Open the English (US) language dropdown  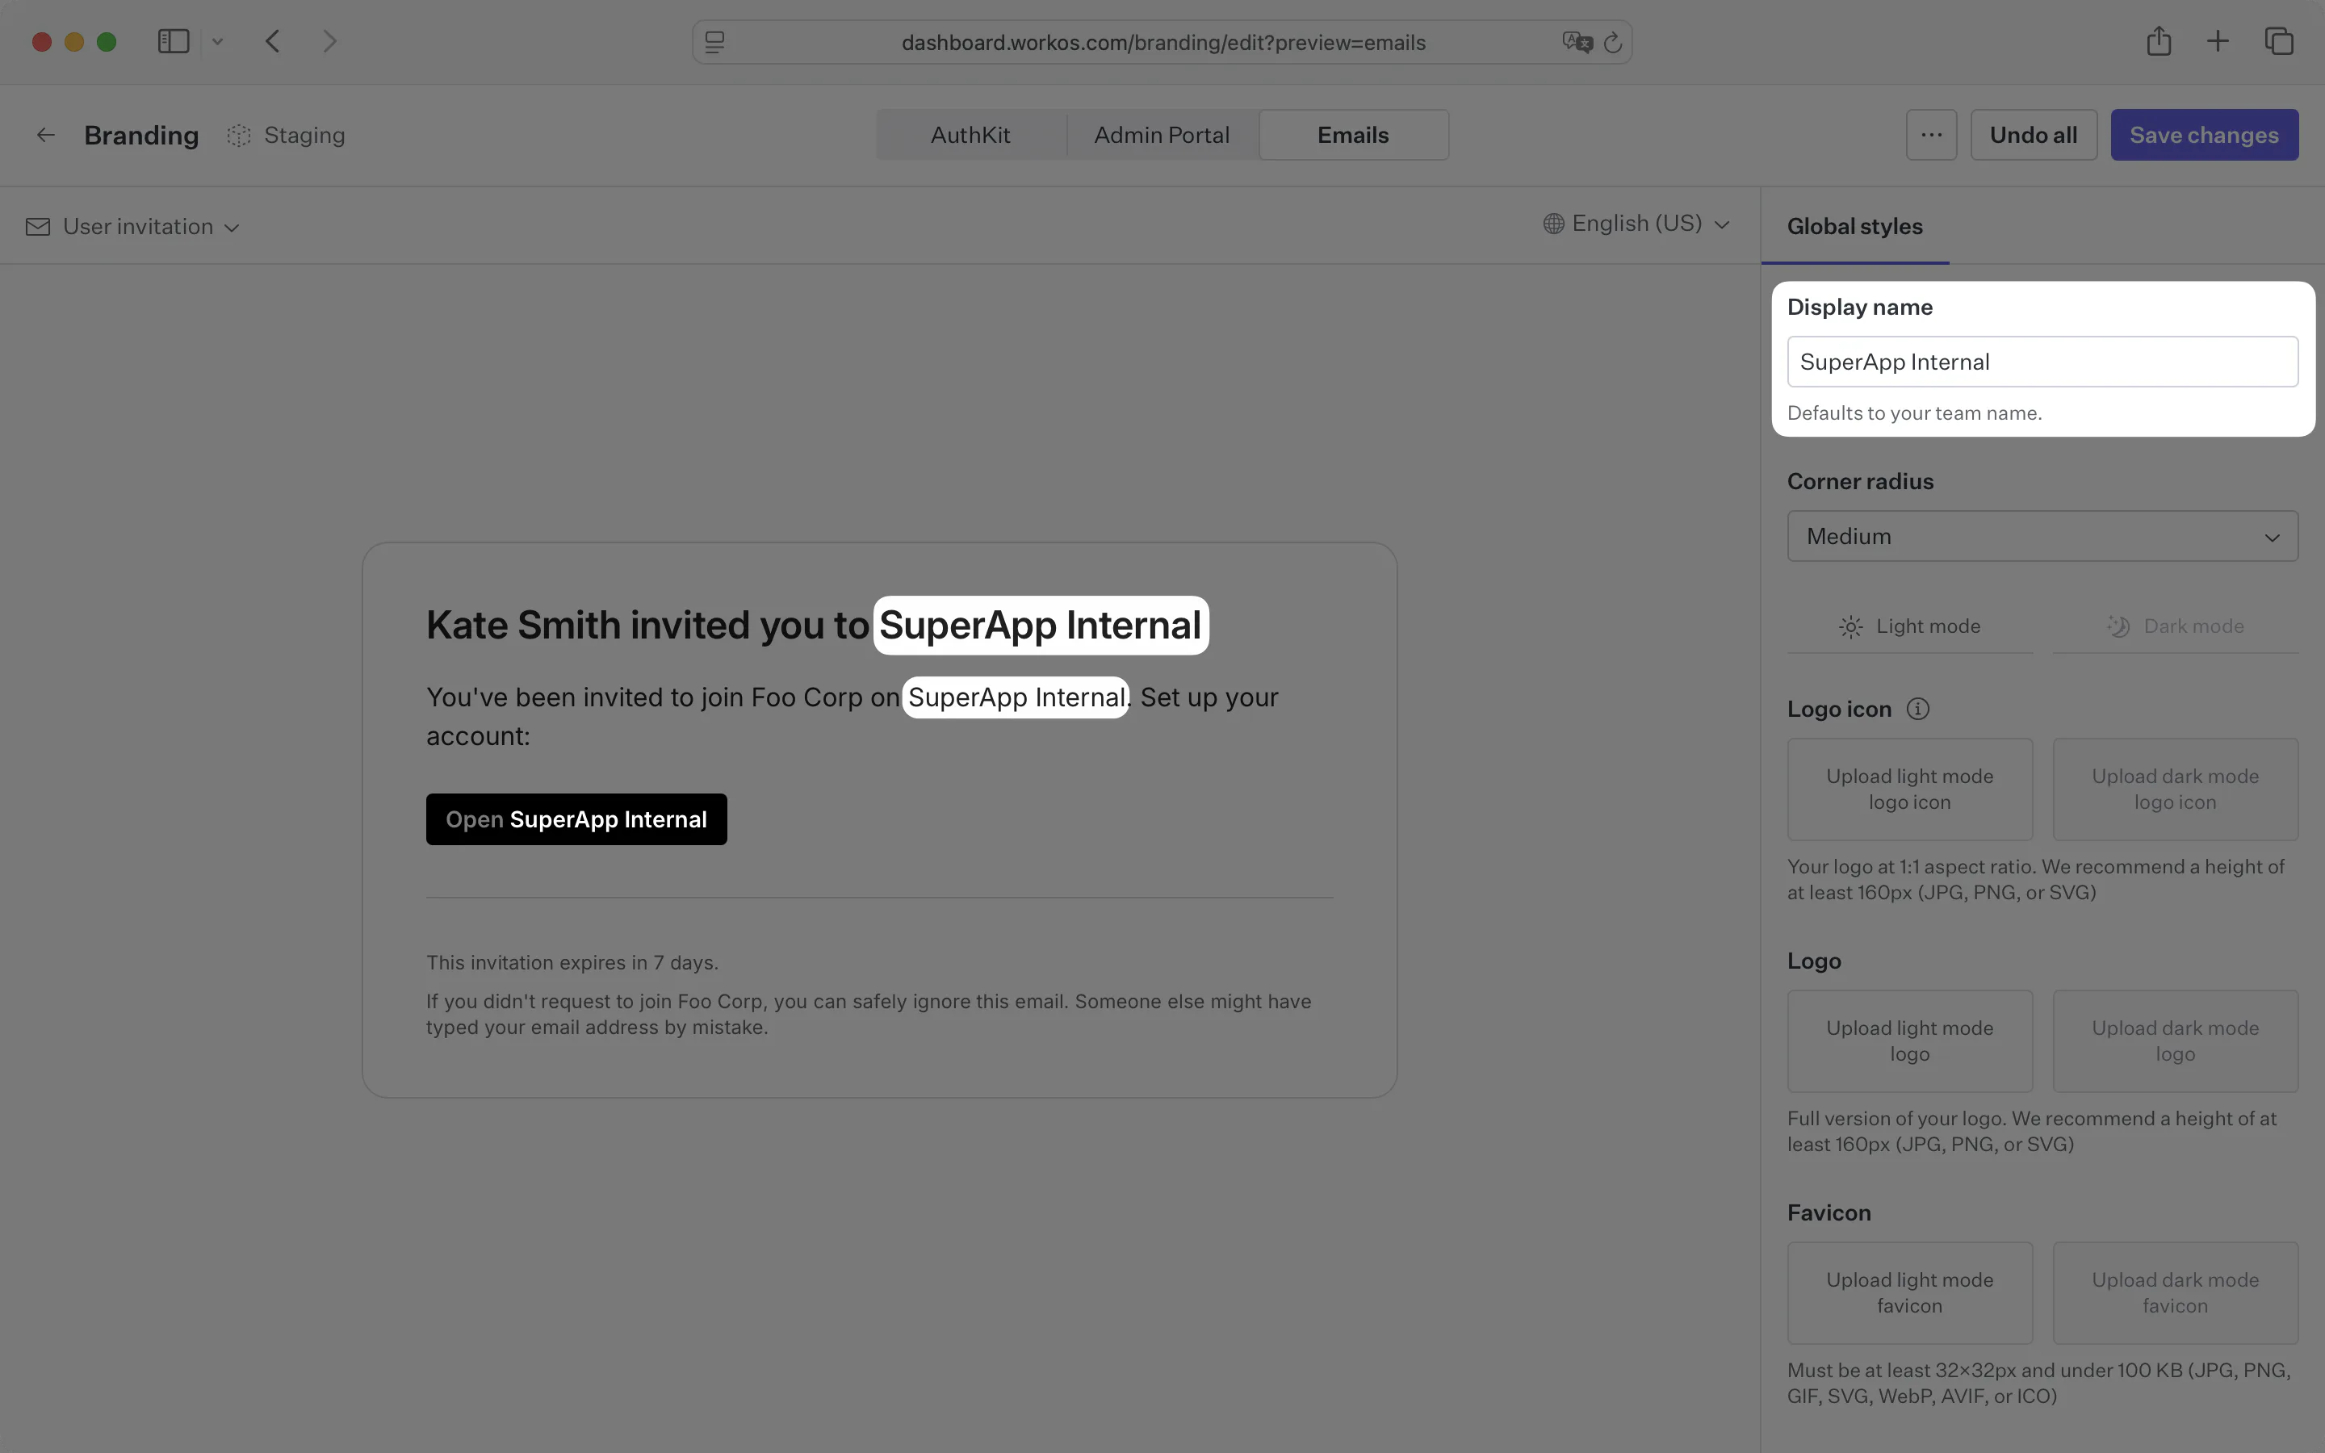(1636, 223)
